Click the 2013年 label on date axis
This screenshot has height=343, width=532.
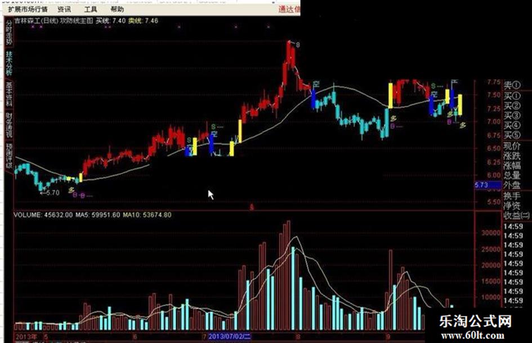click(x=26, y=337)
